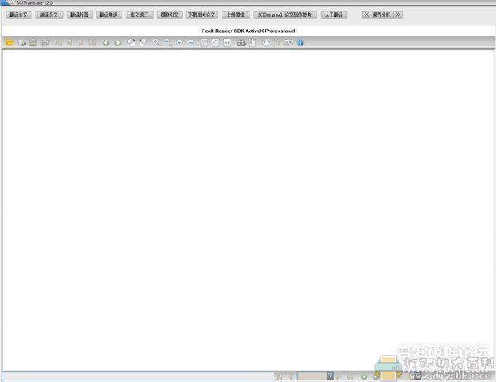Click the page number field in the status bar
The height and width of the screenshot is (382, 496).
coord(312,376)
